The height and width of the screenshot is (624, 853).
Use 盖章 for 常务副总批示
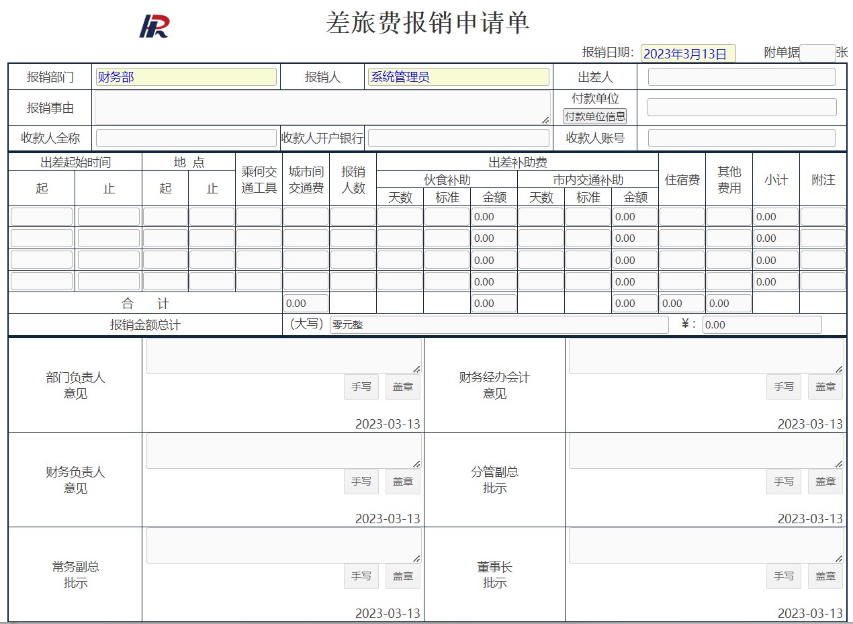click(x=403, y=576)
